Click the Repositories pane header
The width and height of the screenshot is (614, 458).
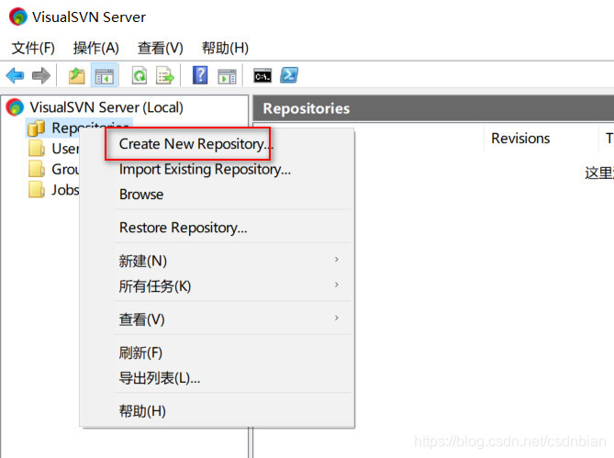433,108
